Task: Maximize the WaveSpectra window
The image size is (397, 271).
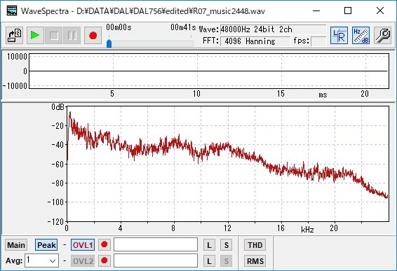Action: (348, 11)
